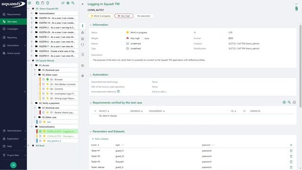
Task: Collapse the tree panel with the left arrow
Action: (83, 4)
